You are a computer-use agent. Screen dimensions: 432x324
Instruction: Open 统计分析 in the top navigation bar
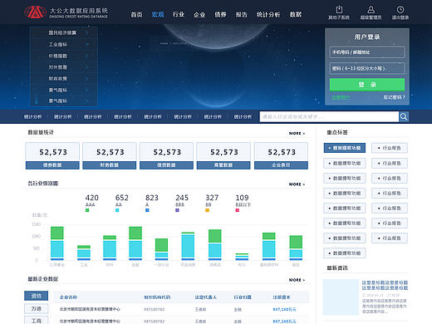[268, 14]
